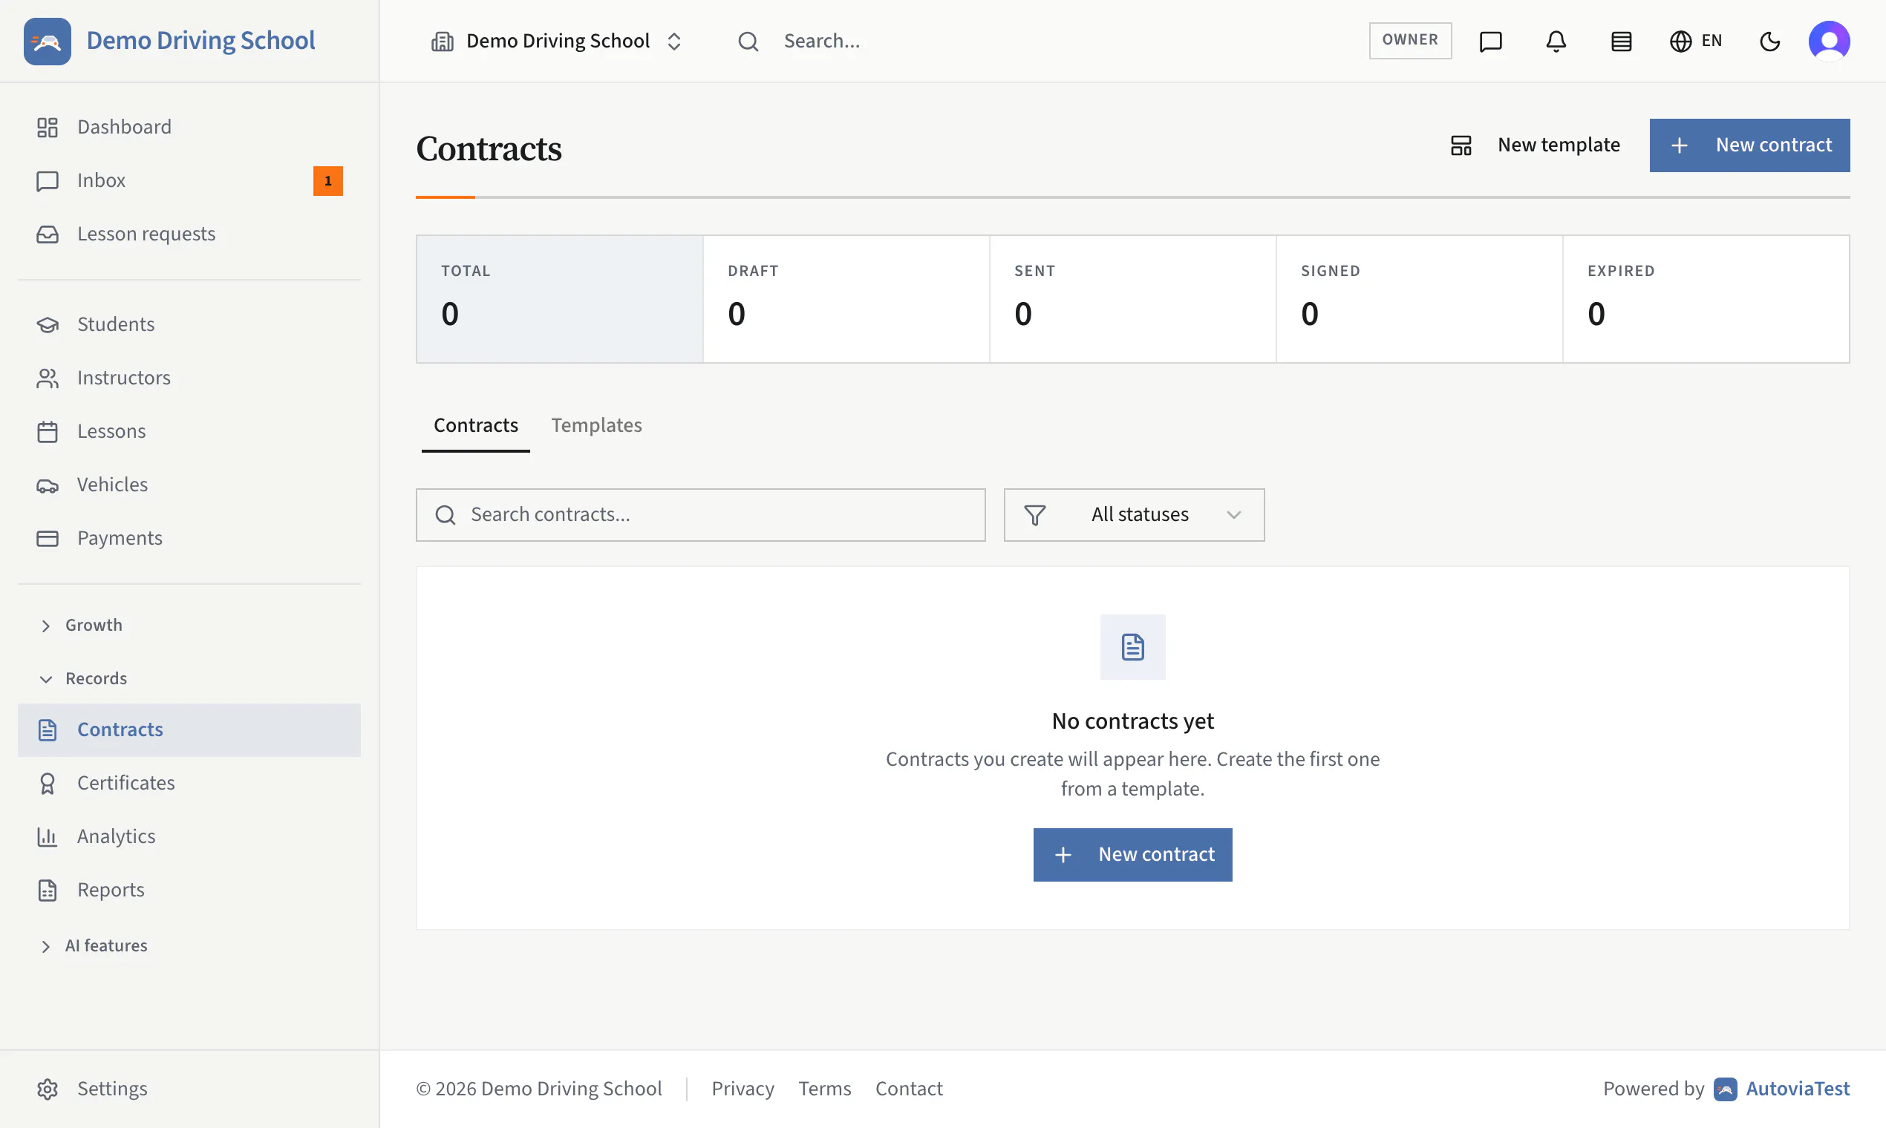Collapse the Records section
The height and width of the screenshot is (1128, 1886).
tap(189, 679)
